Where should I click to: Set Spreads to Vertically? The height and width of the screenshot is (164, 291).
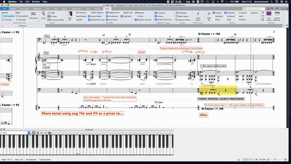(x=7, y=20)
